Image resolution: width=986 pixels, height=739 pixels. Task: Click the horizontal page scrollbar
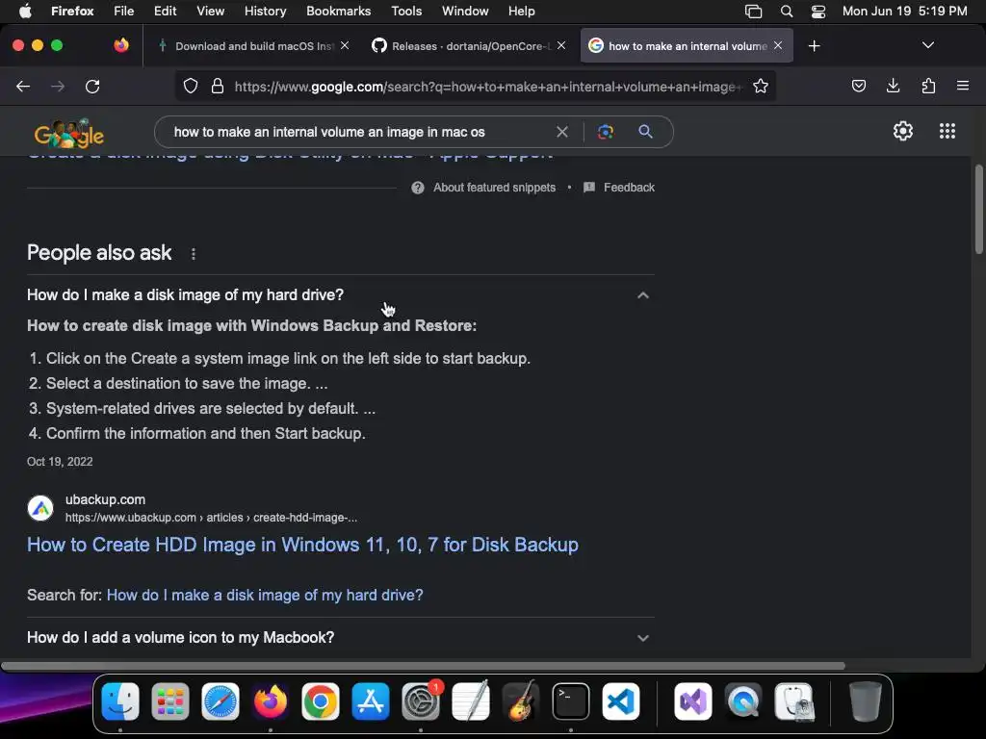423,666
